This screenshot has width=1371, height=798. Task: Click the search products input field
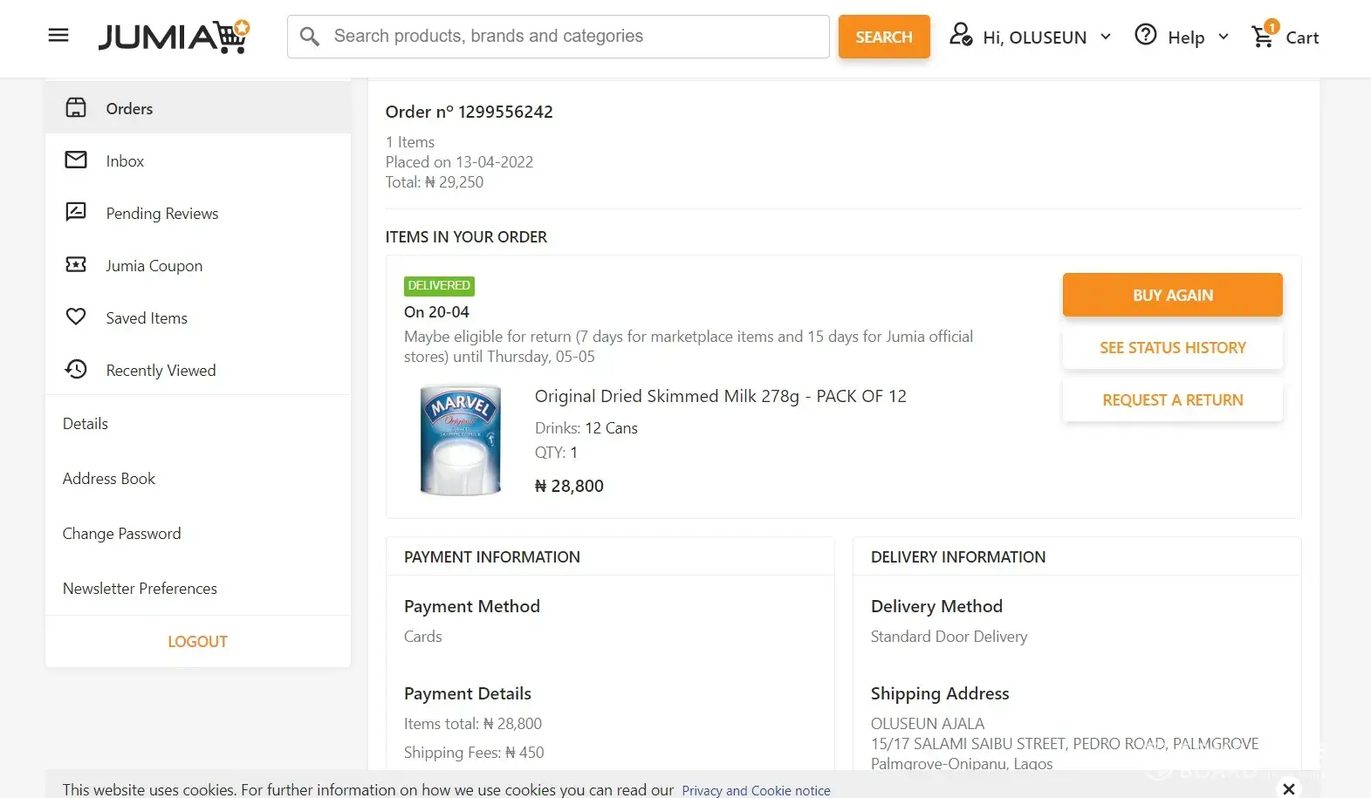tap(576, 37)
